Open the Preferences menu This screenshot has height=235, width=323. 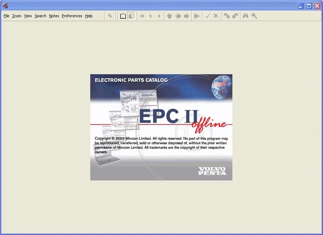point(72,16)
